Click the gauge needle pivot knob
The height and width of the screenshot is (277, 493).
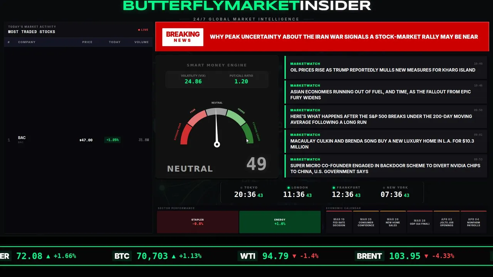(x=217, y=144)
